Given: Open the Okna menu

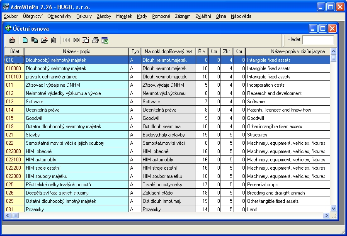Looking at the screenshot, I should [221, 16].
